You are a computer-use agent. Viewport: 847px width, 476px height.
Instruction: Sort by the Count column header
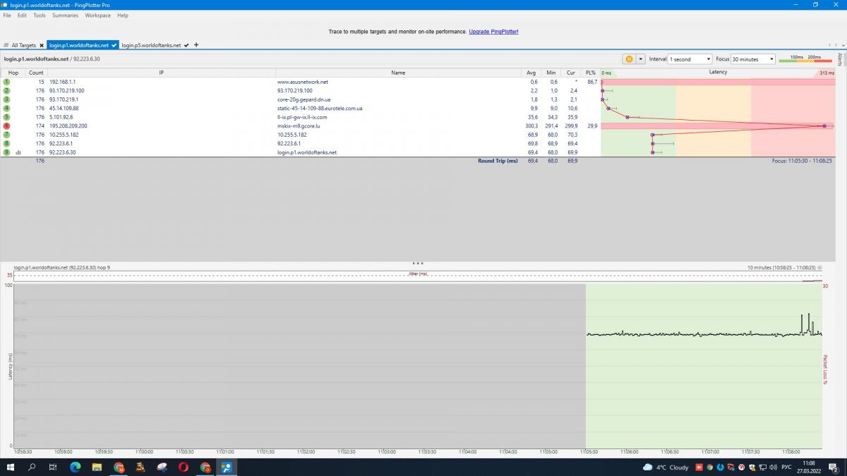pyautogui.click(x=36, y=73)
